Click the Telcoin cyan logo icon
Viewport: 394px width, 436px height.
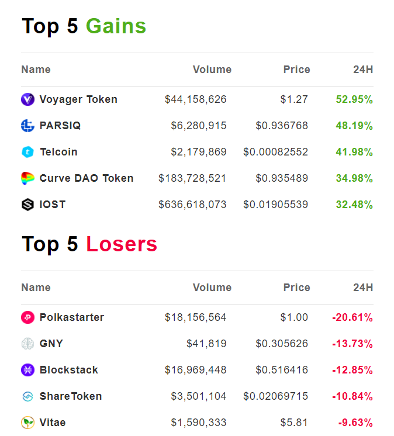pyautogui.click(x=27, y=152)
